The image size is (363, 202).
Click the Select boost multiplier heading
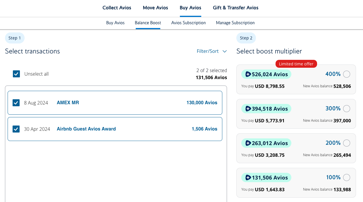pyautogui.click(x=269, y=51)
